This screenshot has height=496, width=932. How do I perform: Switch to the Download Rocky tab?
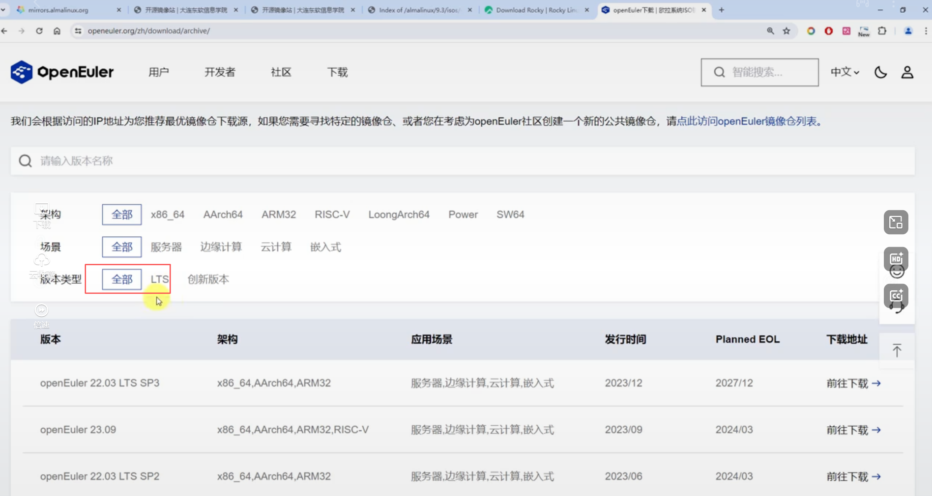[x=536, y=10]
